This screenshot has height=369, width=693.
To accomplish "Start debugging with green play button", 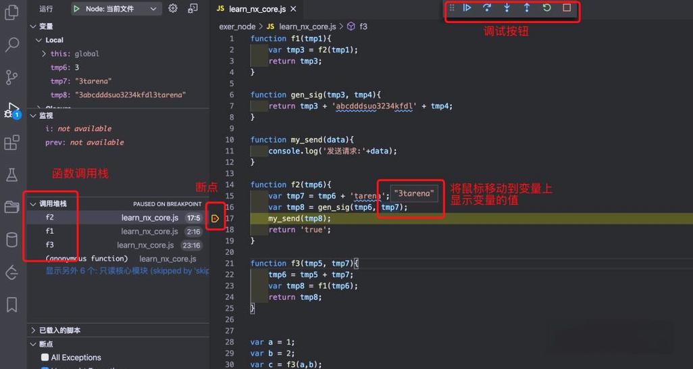I will click(76, 9).
